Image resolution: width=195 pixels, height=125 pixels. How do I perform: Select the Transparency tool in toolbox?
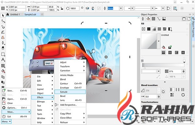click(3, 66)
